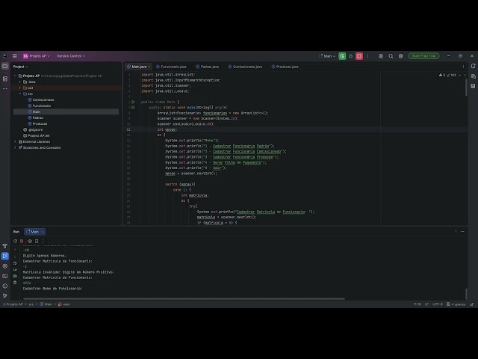Open Comissionado class in project tree

tap(41, 99)
